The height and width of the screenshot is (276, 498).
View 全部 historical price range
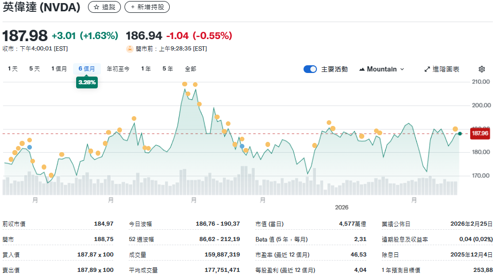coord(190,69)
